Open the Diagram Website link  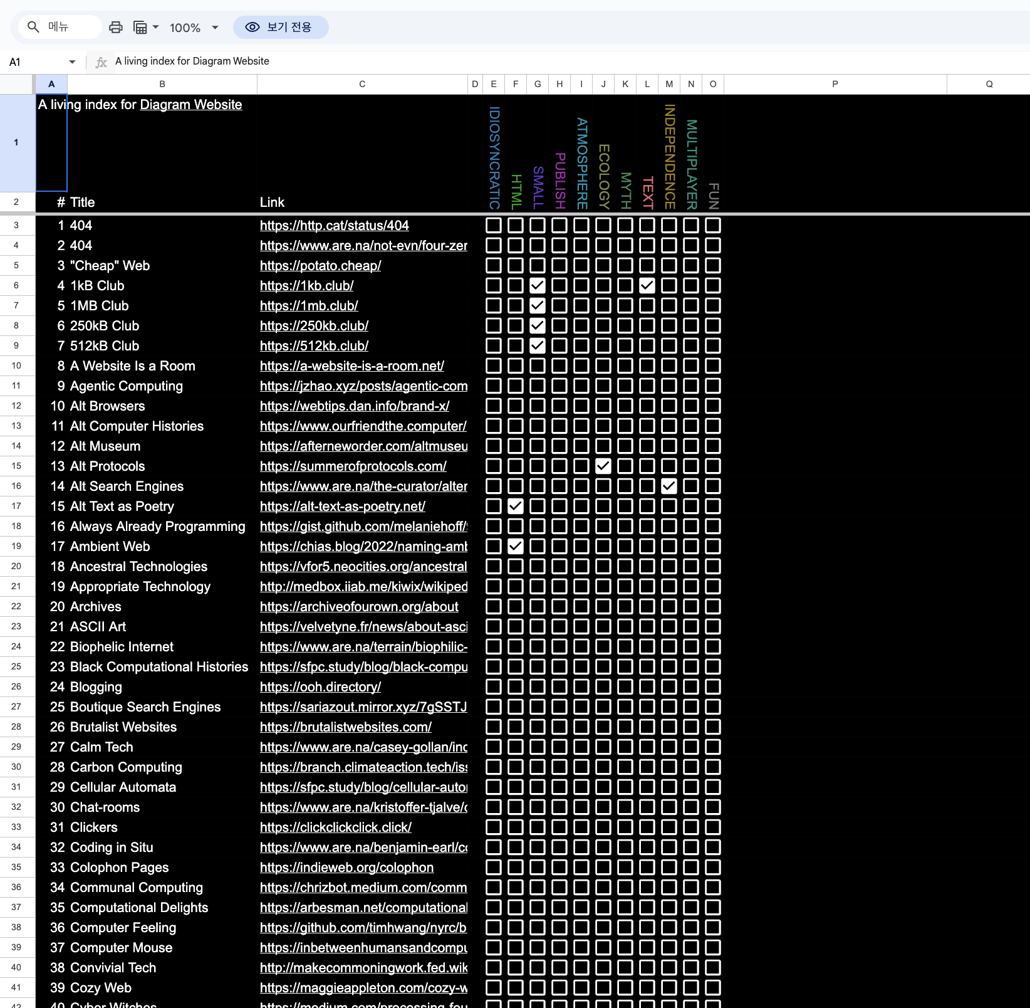pyautogui.click(x=190, y=105)
